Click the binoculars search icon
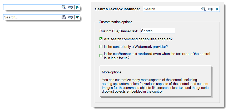 (x=64, y=17)
